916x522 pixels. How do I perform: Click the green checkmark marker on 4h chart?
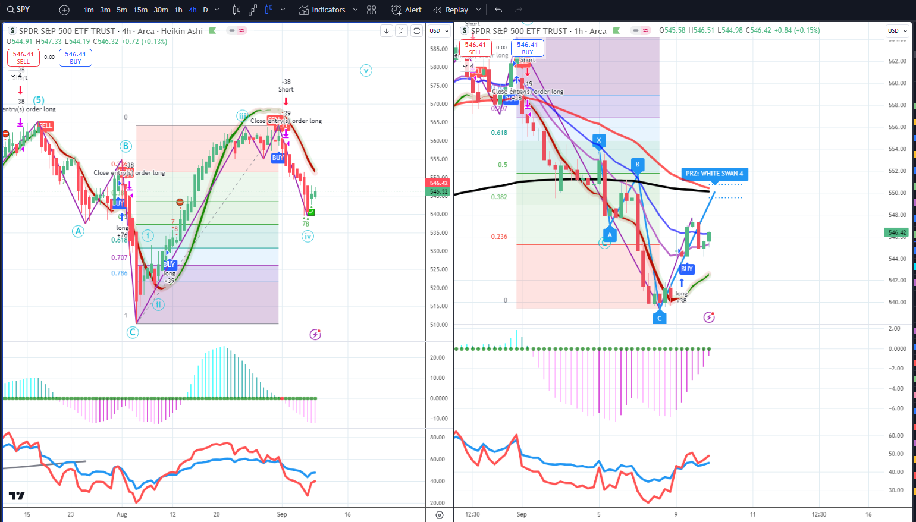point(312,212)
